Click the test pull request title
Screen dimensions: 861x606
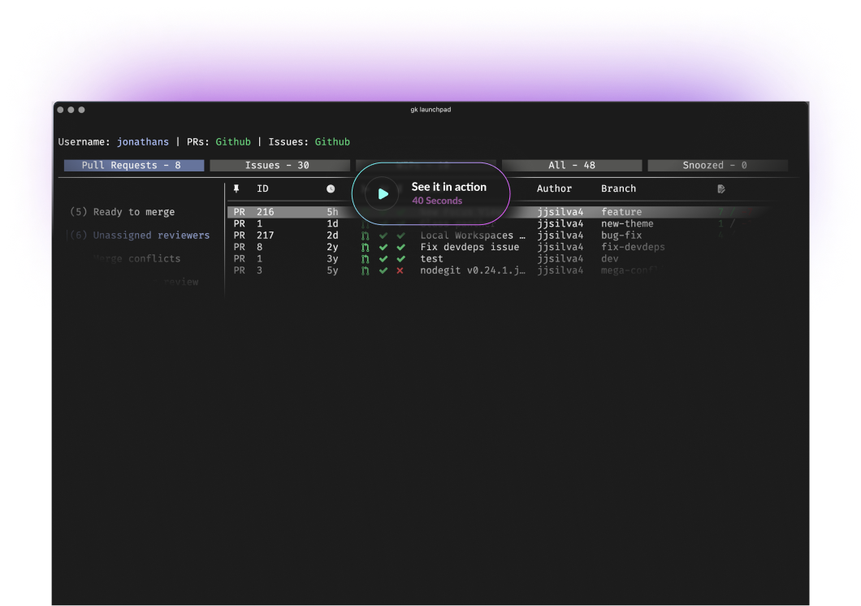point(431,259)
